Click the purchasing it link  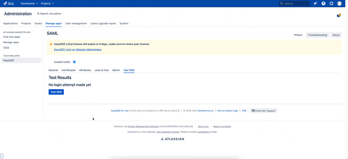204,132
